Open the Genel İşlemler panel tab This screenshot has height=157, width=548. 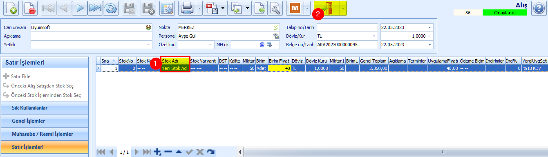pyautogui.click(x=45, y=121)
